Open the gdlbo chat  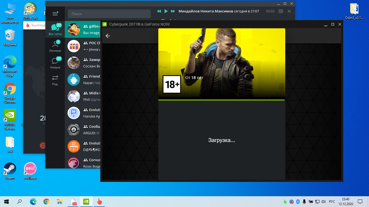[x=83, y=30]
